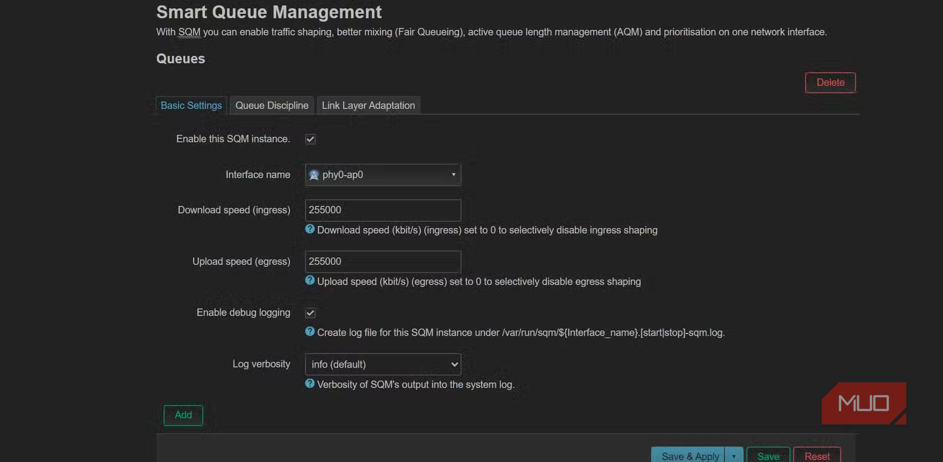Click help icon beside download speed hint
The height and width of the screenshot is (462, 943).
point(310,229)
